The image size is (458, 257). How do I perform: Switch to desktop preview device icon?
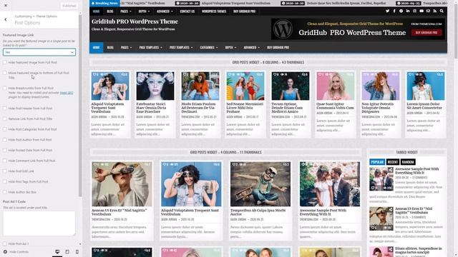[x=57, y=252]
